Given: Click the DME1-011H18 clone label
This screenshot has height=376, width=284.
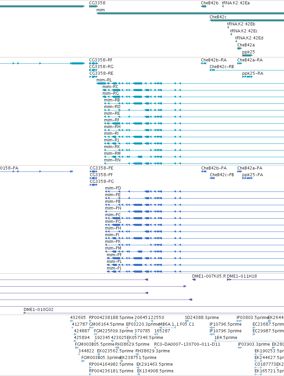Looking at the screenshot, I should click(242, 276).
